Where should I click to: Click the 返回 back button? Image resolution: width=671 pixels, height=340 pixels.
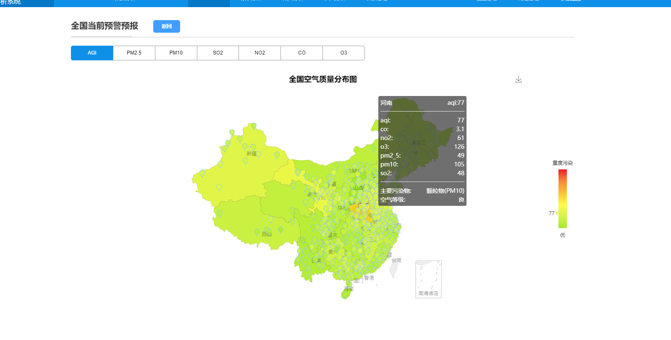(x=167, y=26)
